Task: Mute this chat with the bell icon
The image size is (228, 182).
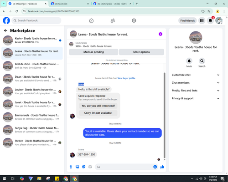Action: tap(189, 61)
